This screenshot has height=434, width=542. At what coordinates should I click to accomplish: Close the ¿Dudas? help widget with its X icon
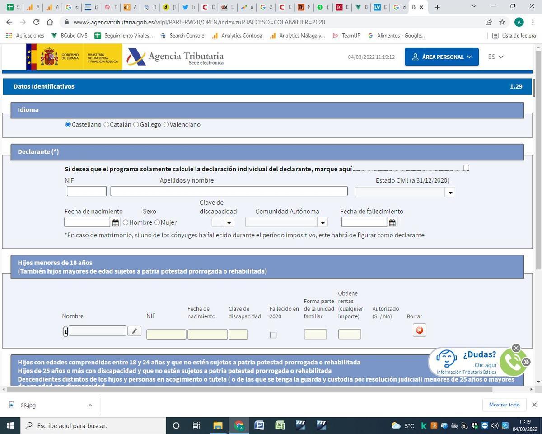point(515,348)
